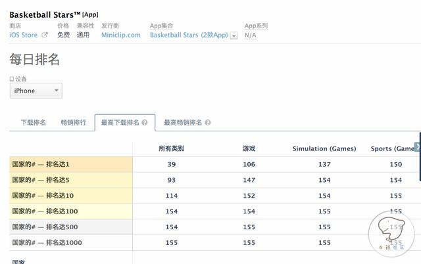421x264 pixels.
Task: Click the Simulation (Games) column header
Action: (x=324, y=149)
